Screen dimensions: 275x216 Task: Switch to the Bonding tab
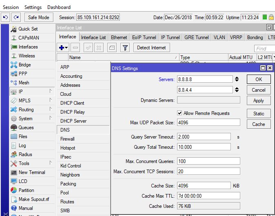point(255,37)
